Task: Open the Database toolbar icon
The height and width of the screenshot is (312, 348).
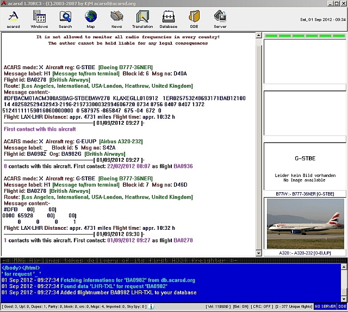Action: click(169, 19)
